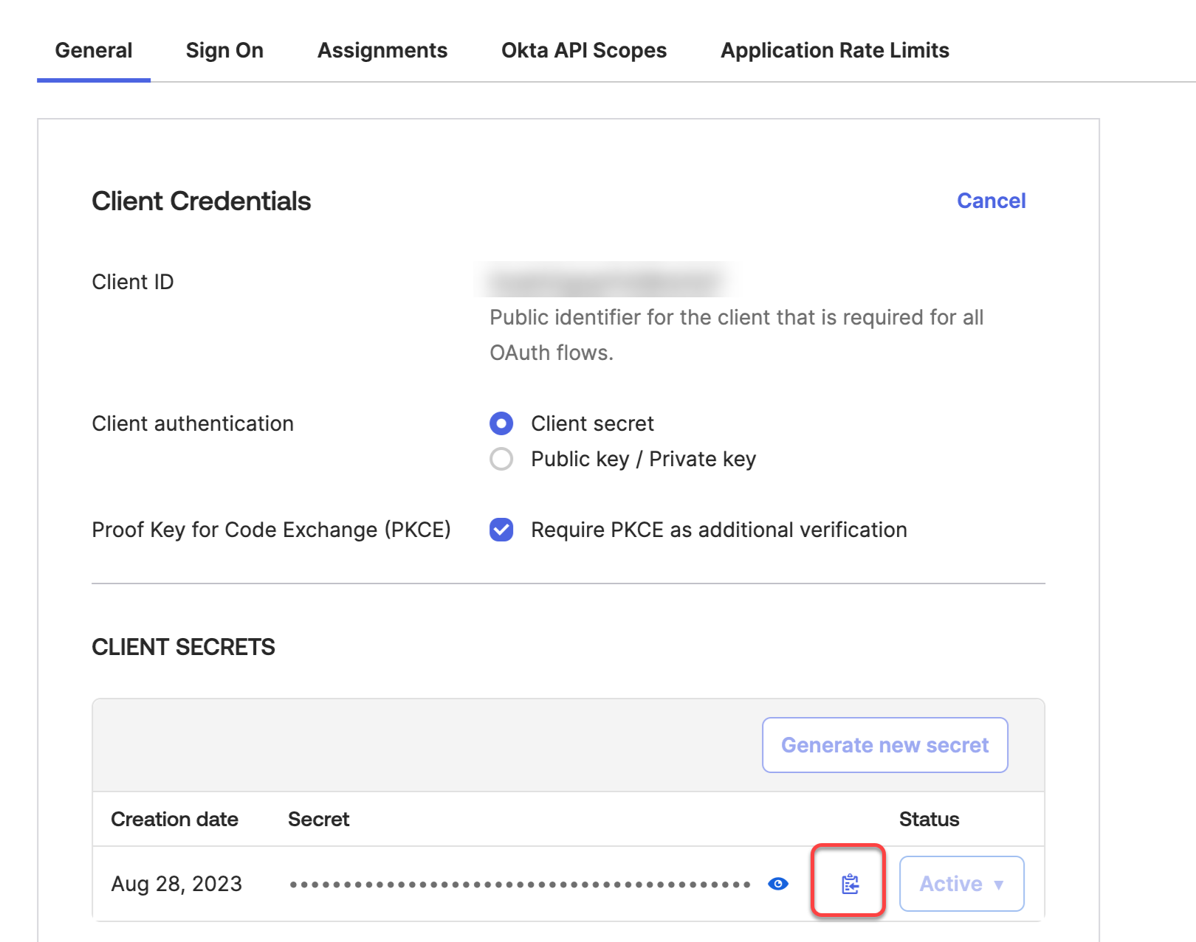Screen dimensions: 1196x942
Task: Click the blurred Client ID value
Action: click(604, 282)
